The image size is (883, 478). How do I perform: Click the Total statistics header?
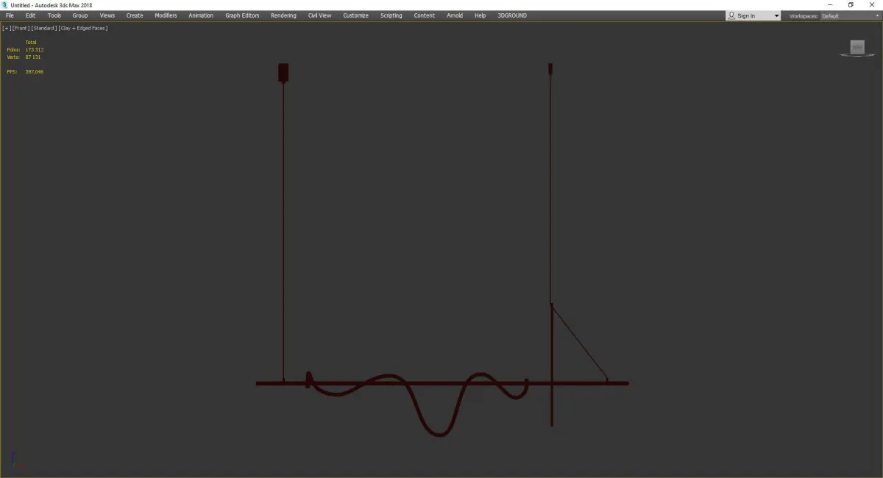pos(31,42)
